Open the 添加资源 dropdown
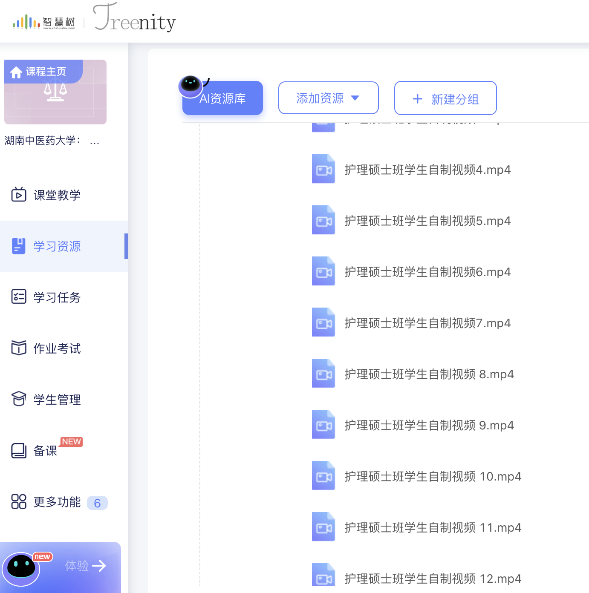Viewport: 589px width, 593px height. tap(328, 98)
